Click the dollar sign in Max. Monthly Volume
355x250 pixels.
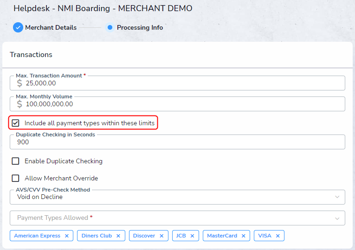[19, 104]
